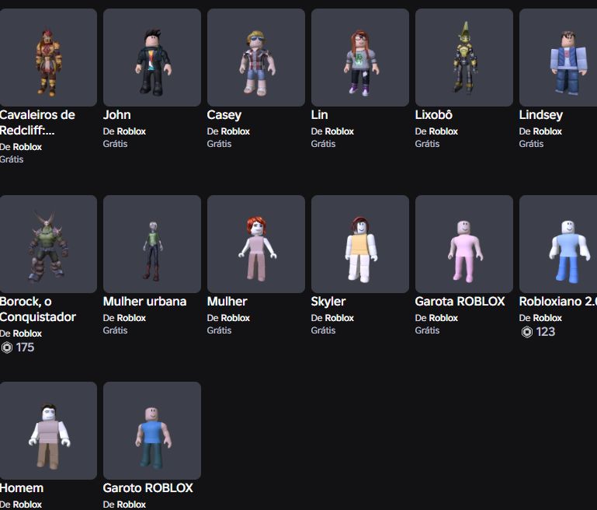Click the Grátis label under Lixobô
The image size is (597, 510).
pos(427,144)
